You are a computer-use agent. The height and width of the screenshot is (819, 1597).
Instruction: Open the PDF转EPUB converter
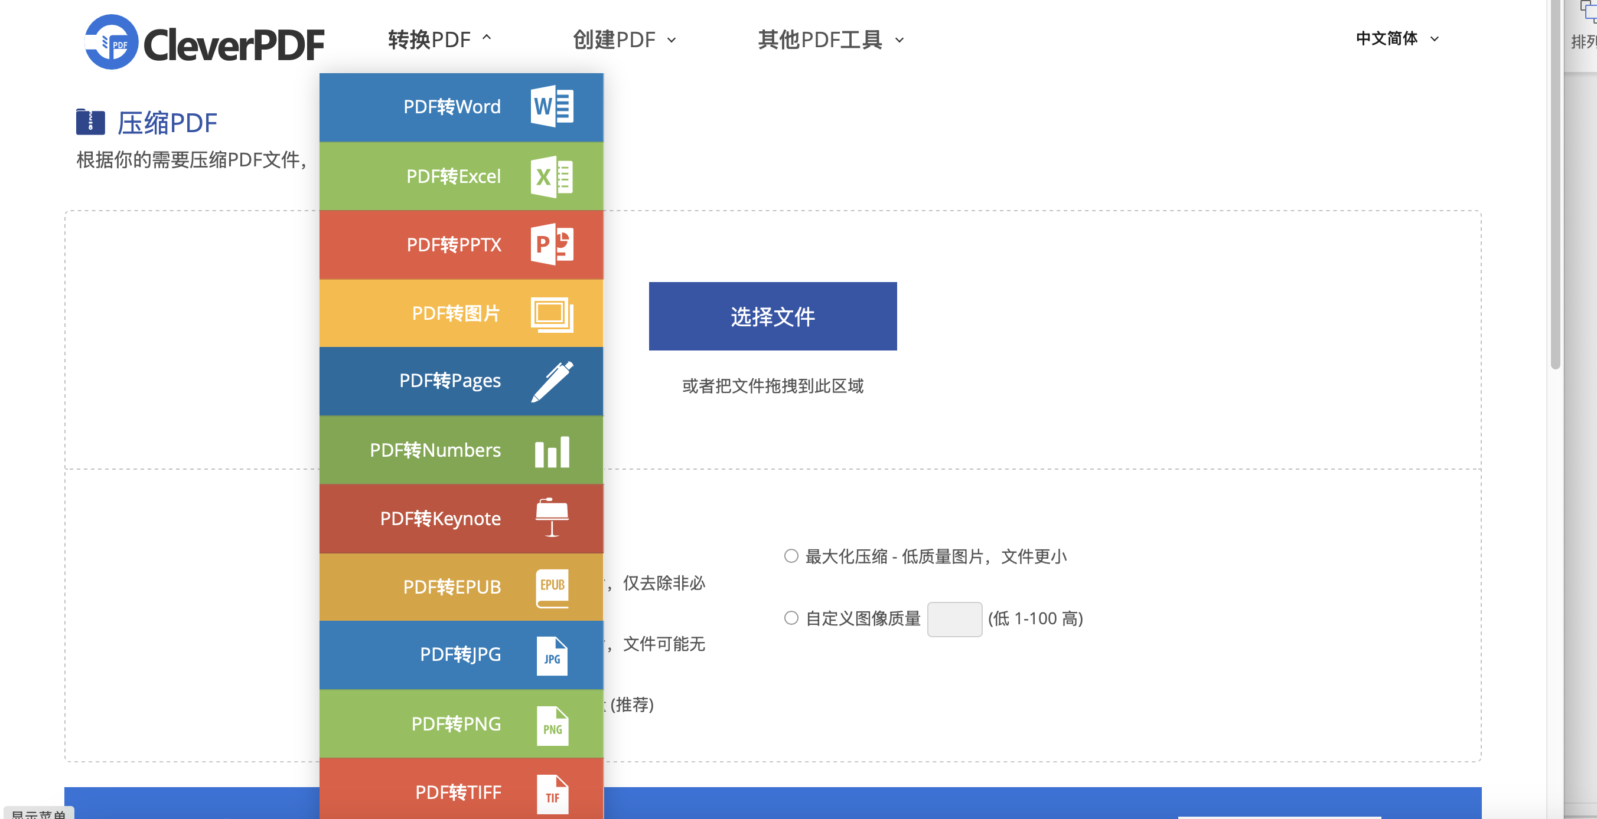[461, 587]
